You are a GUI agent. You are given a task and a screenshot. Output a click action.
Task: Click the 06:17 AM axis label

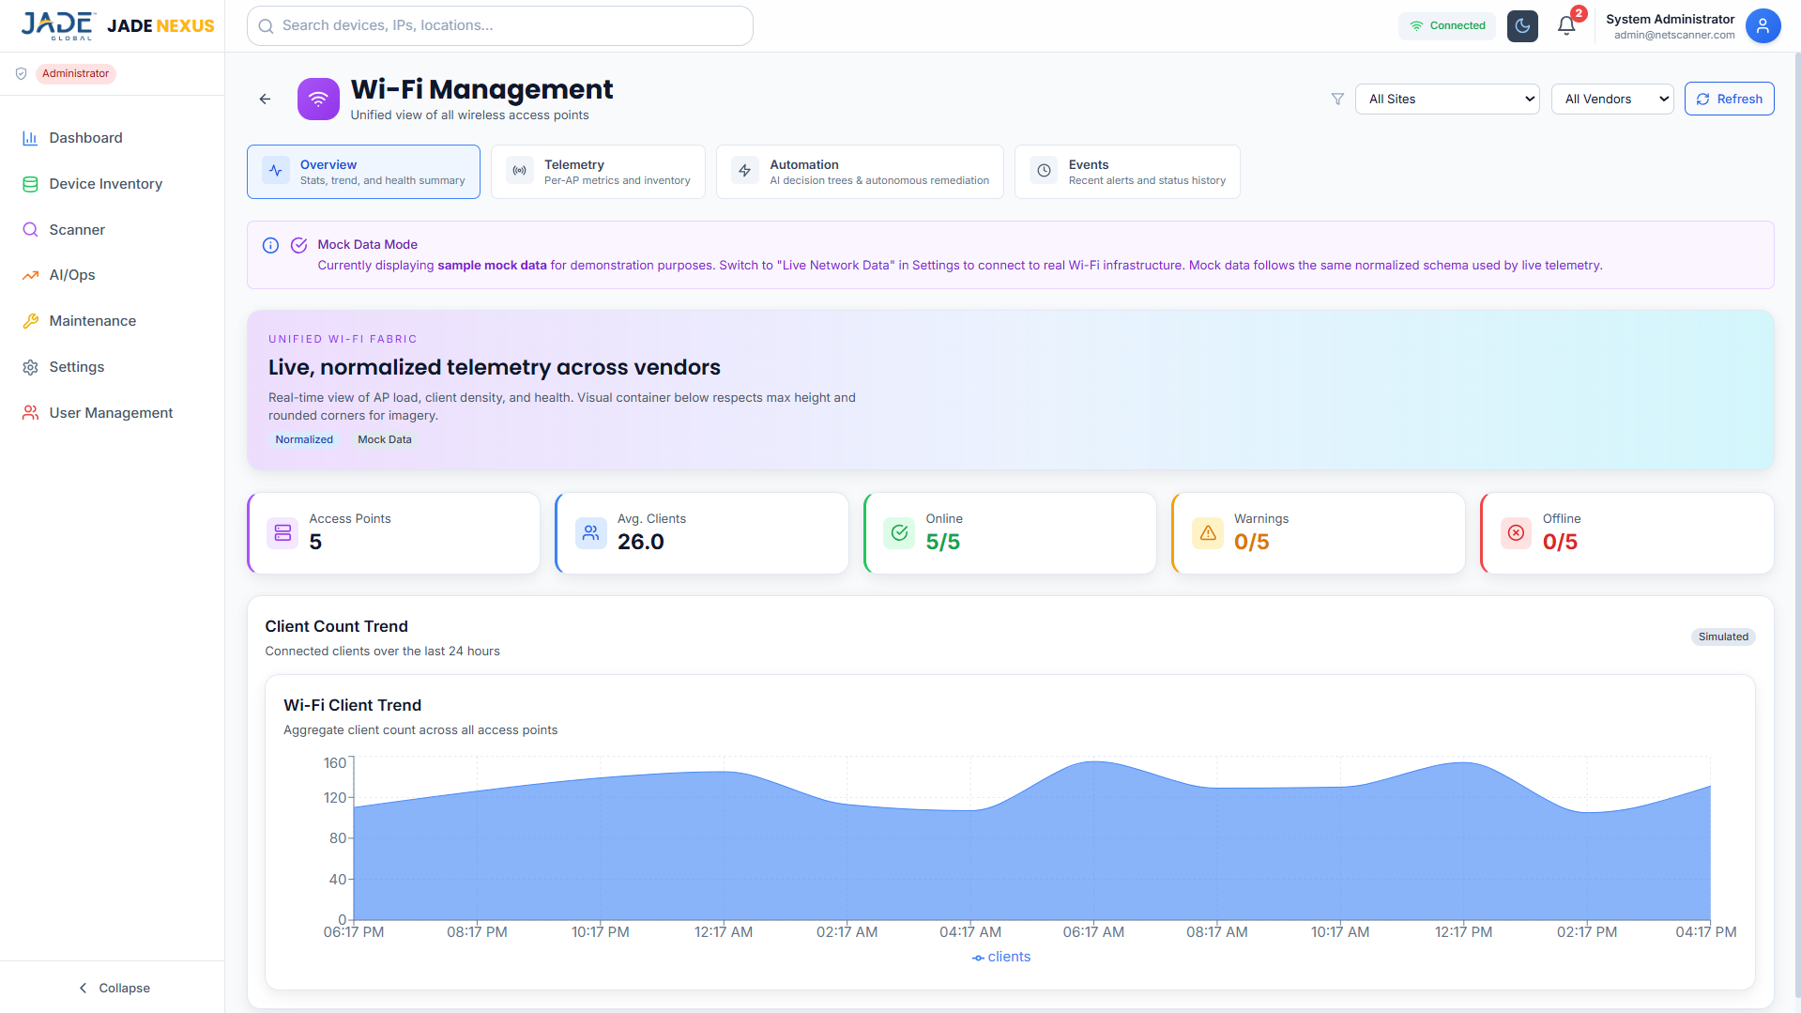1093,932
